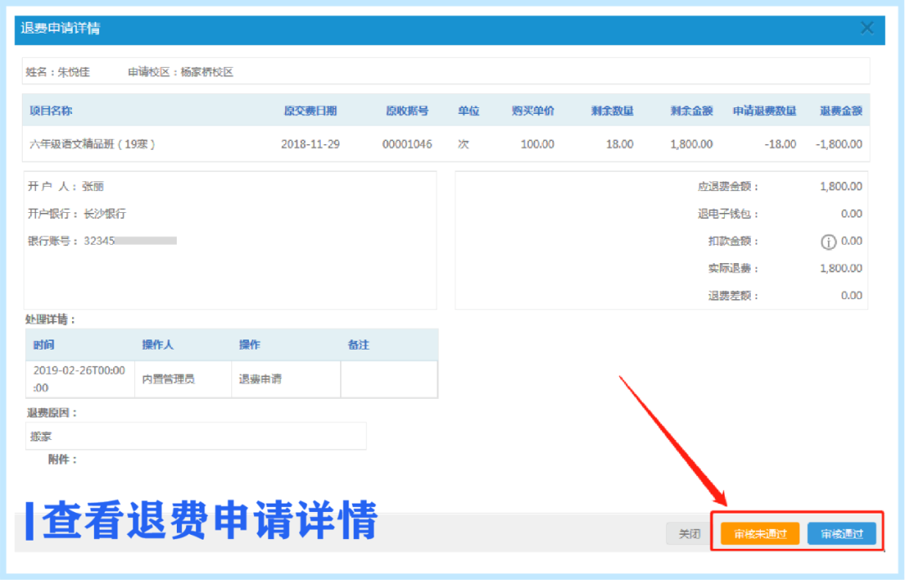
Task: Click the 时间 header in 处理详情 table
Action: [x=44, y=345]
